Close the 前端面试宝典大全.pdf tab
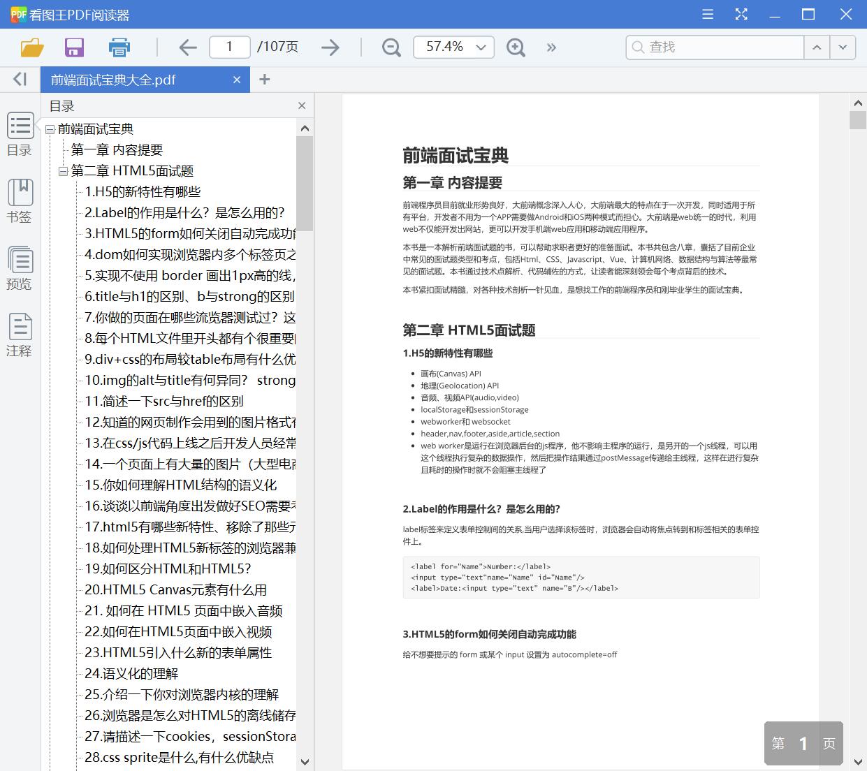Viewport: 867px width, 771px height. tap(237, 80)
